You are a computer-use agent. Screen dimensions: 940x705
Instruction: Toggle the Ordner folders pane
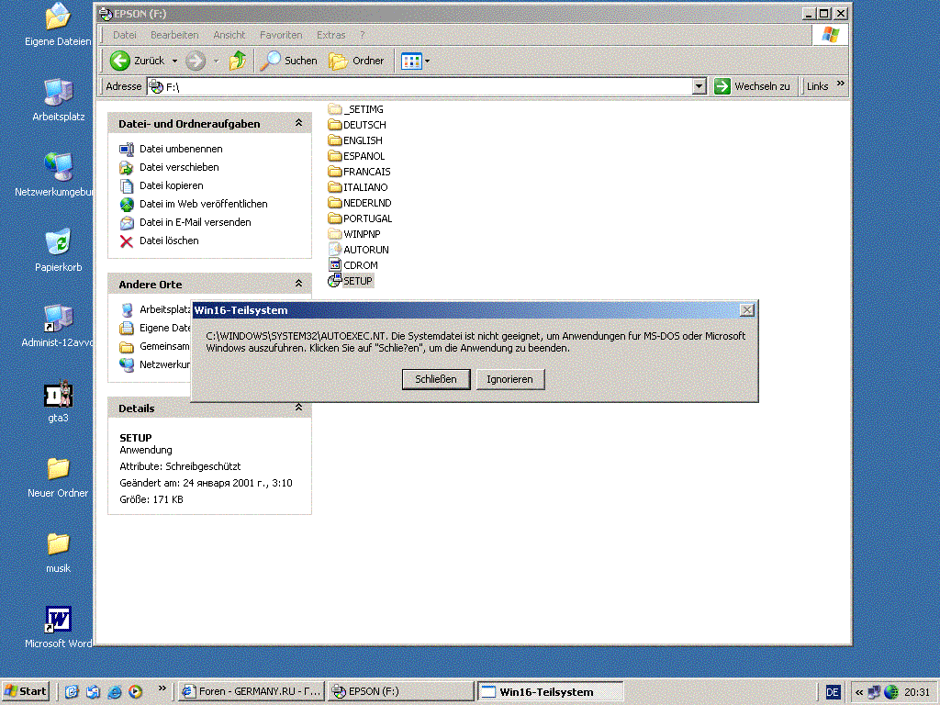tap(357, 61)
